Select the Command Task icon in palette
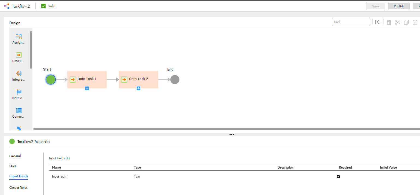420x195 pixels. (19, 111)
